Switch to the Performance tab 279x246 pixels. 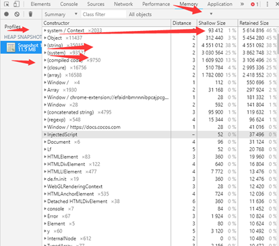click(156, 4)
